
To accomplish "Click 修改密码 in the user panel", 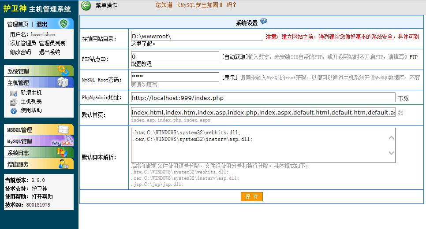I will tap(20, 52).
